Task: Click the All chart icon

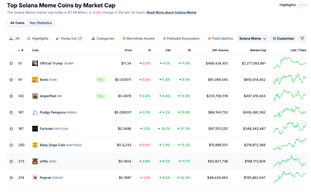Action: click(11, 38)
